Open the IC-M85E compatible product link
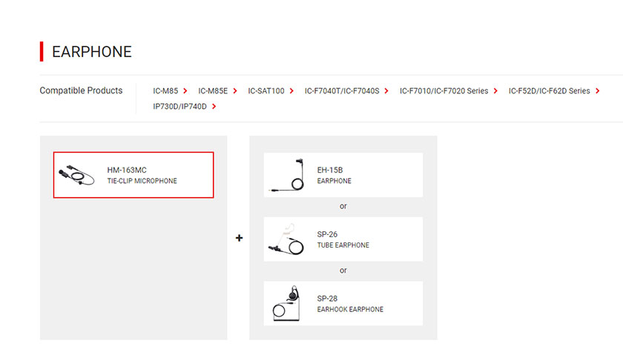 coord(213,91)
